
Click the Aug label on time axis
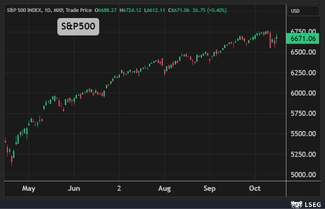pyautogui.click(x=164, y=189)
